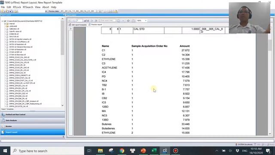Switch to Preview report tab
The height and width of the screenshot is (155, 275).
click(x=95, y=25)
